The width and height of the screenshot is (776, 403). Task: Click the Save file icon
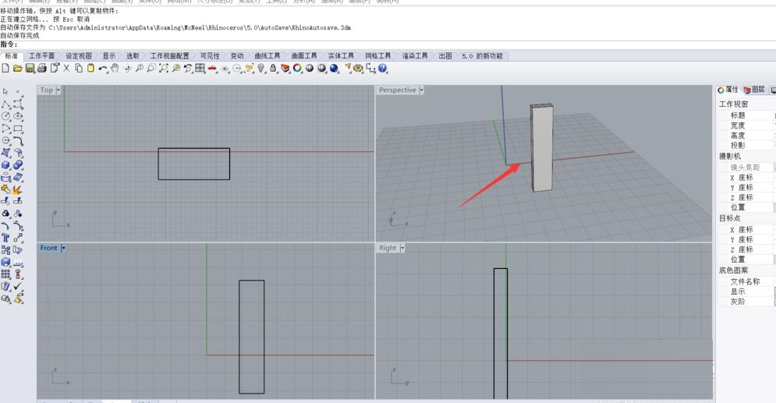pos(30,69)
